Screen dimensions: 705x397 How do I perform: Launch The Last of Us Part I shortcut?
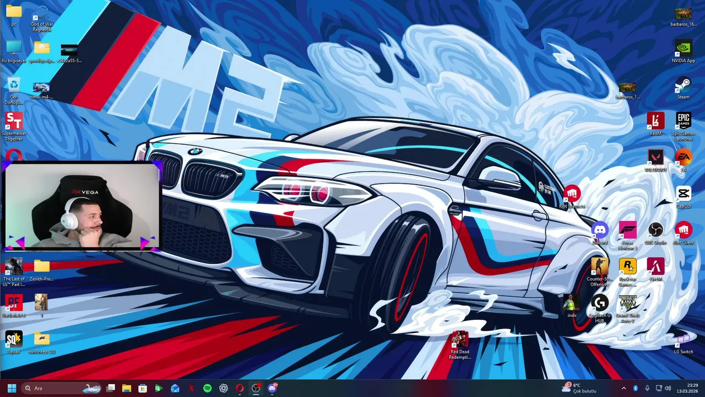14,272
